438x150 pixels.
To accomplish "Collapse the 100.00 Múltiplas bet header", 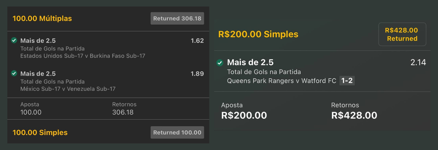I will click(42, 19).
